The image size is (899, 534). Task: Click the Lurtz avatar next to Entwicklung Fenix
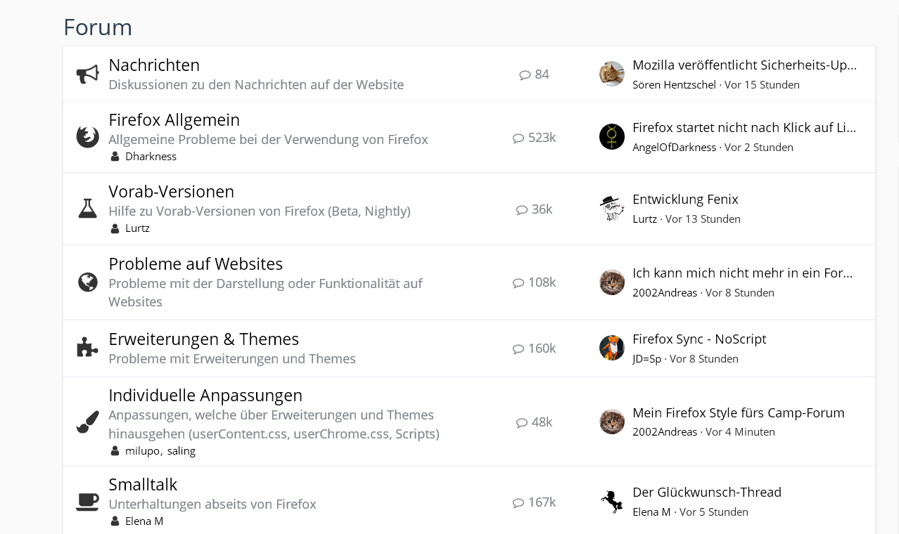(x=612, y=208)
